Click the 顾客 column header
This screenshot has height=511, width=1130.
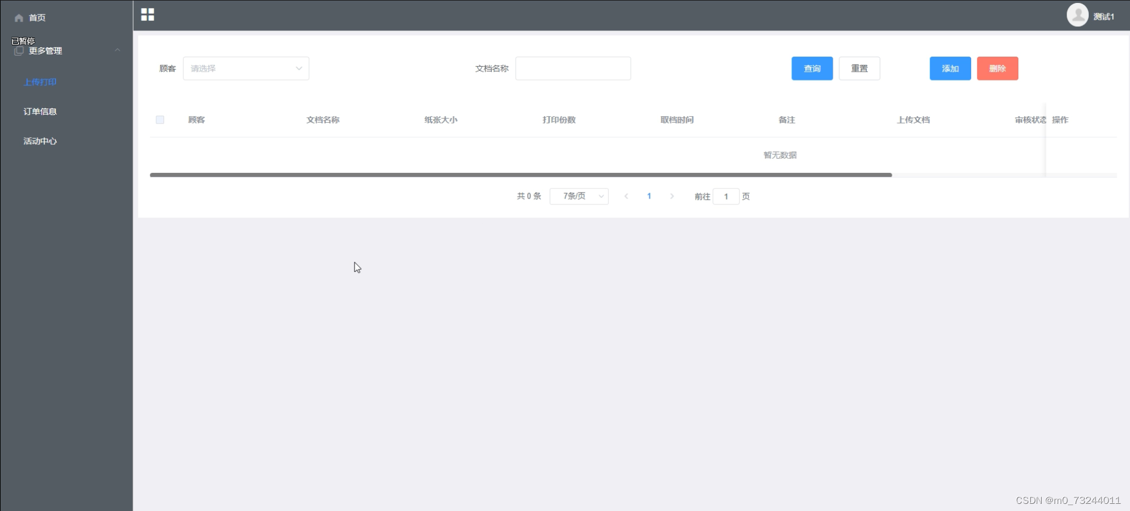196,120
